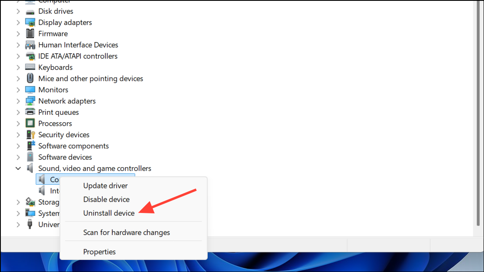Click the Processors icon
Screen dimensions: 484x272
pos(30,124)
